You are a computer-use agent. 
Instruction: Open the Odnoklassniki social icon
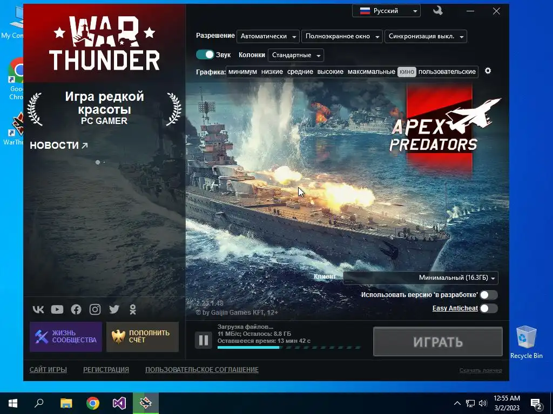133,309
